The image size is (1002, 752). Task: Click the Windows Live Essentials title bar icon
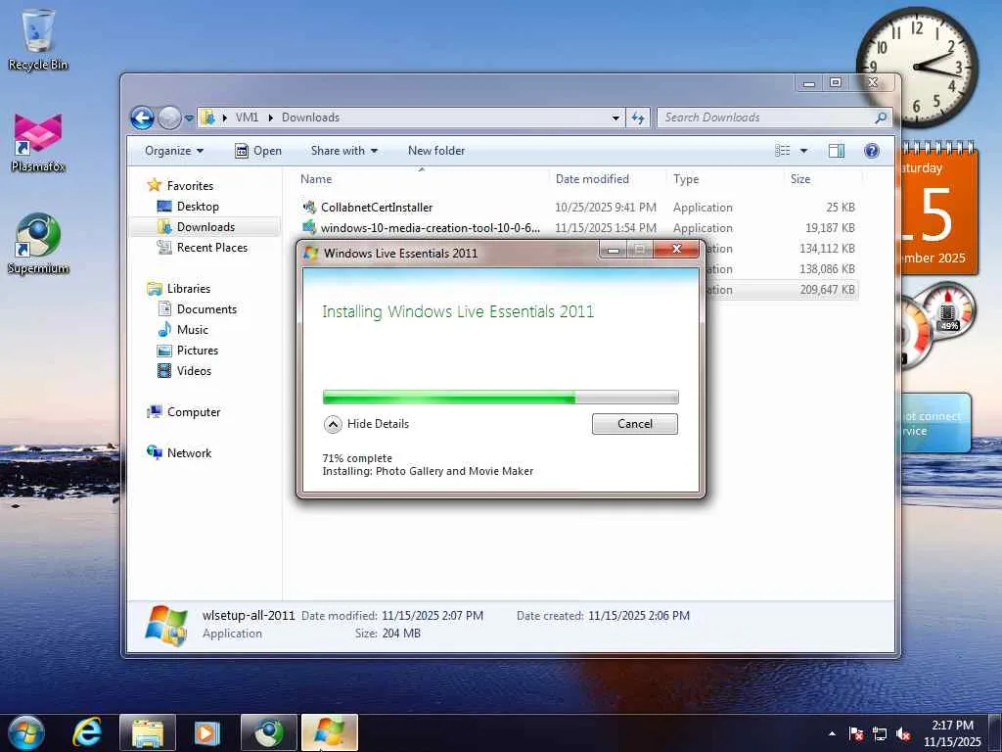coord(311,253)
